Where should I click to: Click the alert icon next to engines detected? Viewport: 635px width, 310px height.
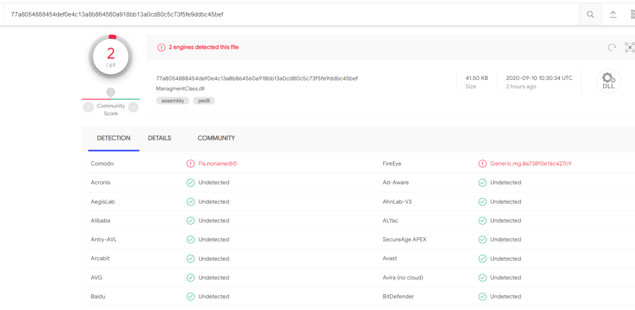click(x=161, y=48)
